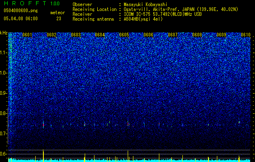The width and height of the screenshot is (255, 162).
Task: Click the date stamp 05.04.08 06:00
Action: coord(21,18)
